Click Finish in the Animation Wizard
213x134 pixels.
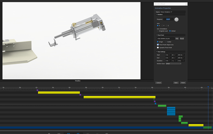point(183,83)
